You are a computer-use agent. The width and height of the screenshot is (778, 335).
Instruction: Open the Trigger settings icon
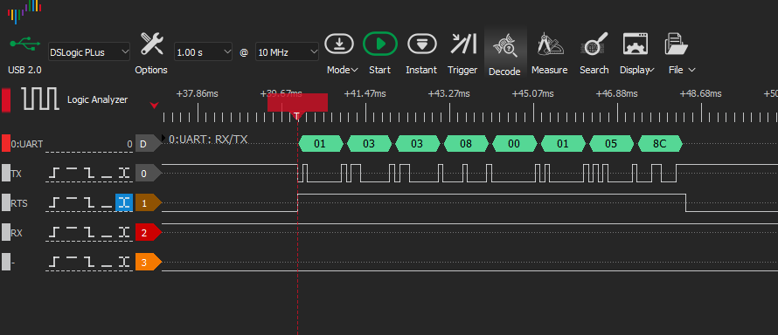pyautogui.click(x=463, y=44)
